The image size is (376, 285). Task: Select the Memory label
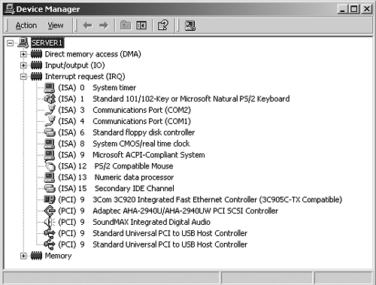pyautogui.click(x=58, y=256)
